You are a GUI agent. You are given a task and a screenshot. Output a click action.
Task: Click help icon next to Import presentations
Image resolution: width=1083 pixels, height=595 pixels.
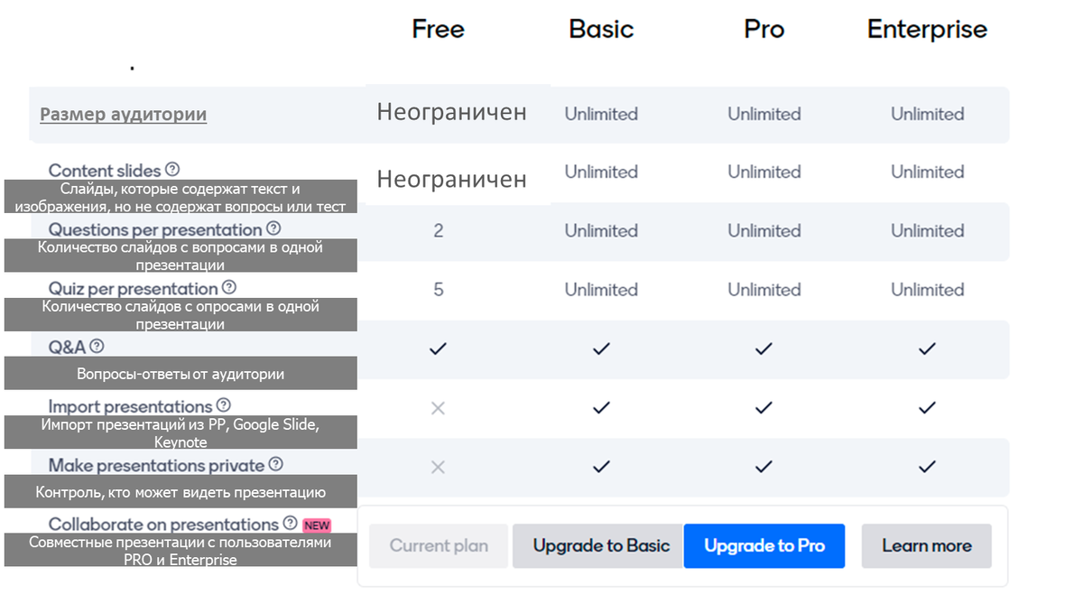point(224,405)
